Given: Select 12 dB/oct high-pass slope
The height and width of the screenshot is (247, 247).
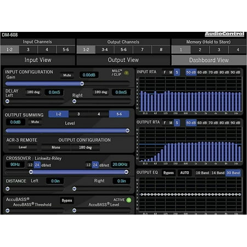Looking at the screenshot, I should 30,165.
